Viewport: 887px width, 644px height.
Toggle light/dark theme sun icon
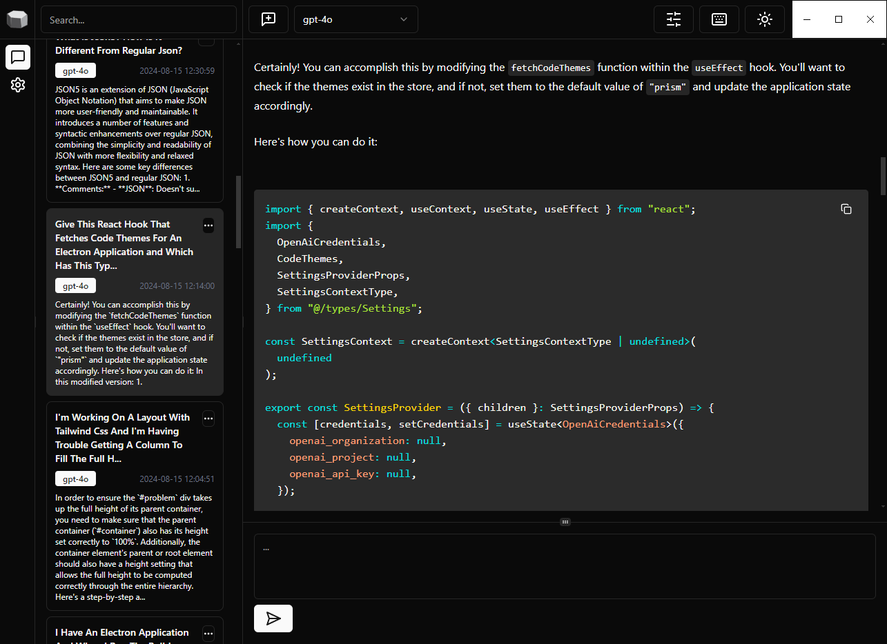pos(764,19)
